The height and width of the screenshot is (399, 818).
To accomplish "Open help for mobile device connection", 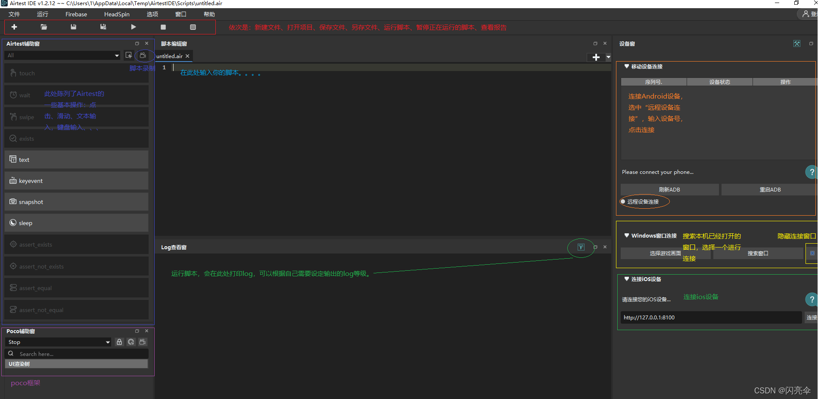I will tap(812, 172).
